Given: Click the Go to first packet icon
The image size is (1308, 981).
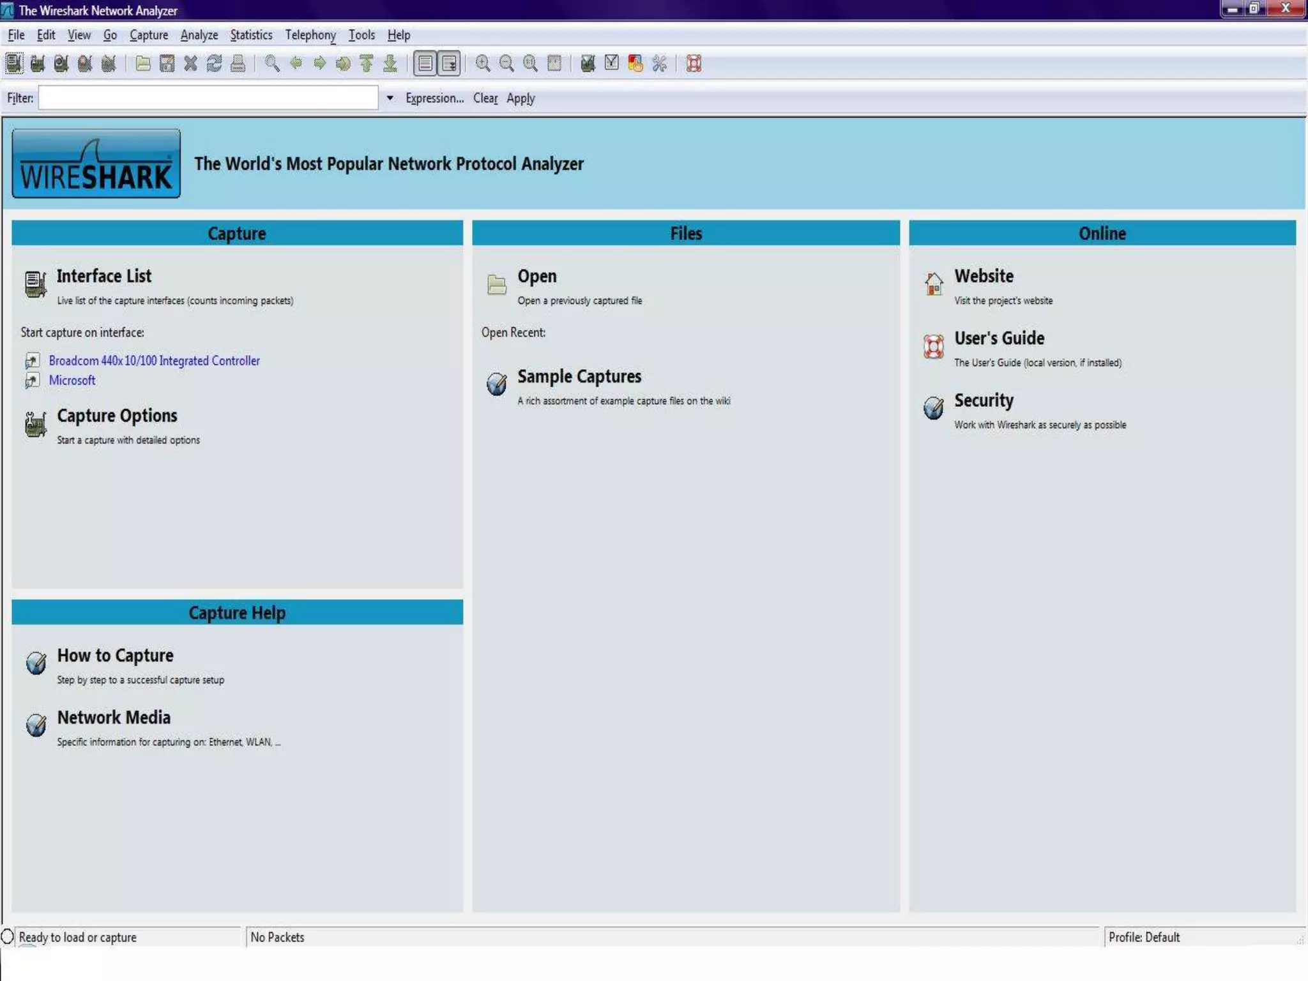Looking at the screenshot, I should pyautogui.click(x=367, y=63).
